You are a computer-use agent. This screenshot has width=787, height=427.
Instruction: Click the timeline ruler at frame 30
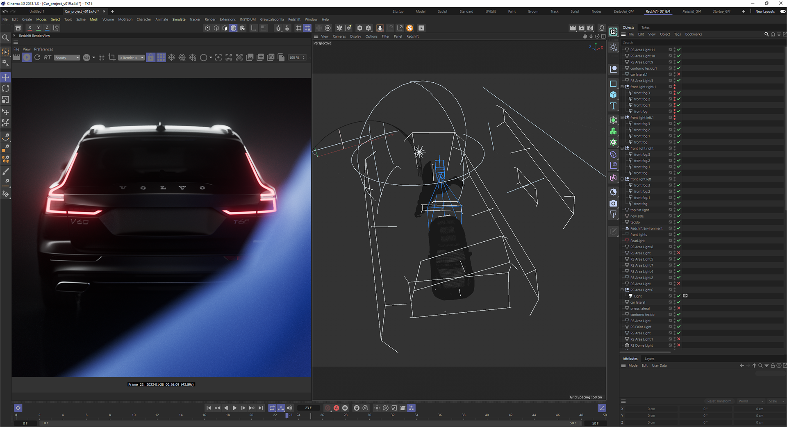[x=369, y=415]
